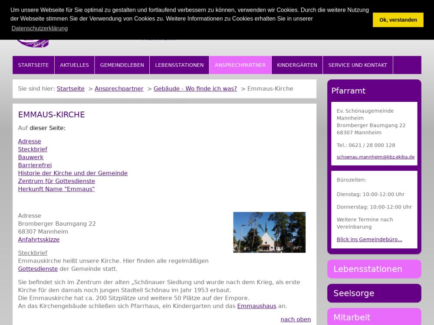The width and height of the screenshot is (434, 325).
Task: Email schoenau.mannheim@kbz.ekiba.de address link
Action: [375, 157]
